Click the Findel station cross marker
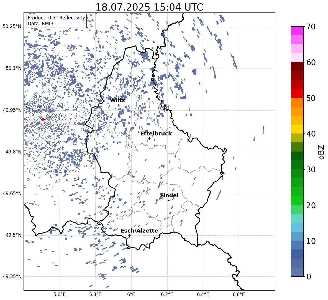Viewport: 328px width, 300px height. click(169, 200)
